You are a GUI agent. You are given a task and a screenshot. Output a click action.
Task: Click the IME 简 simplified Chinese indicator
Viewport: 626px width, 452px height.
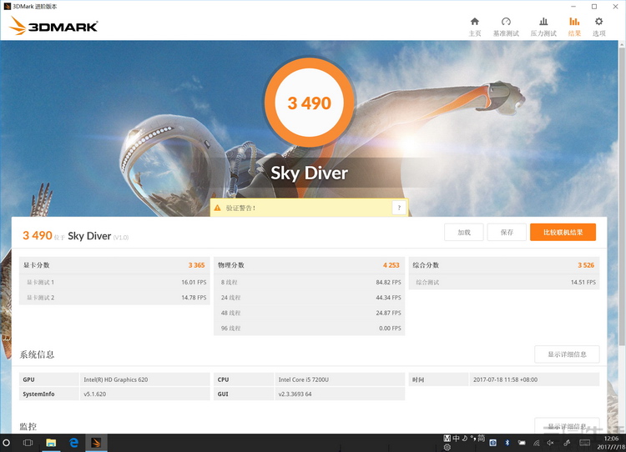coord(481,438)
